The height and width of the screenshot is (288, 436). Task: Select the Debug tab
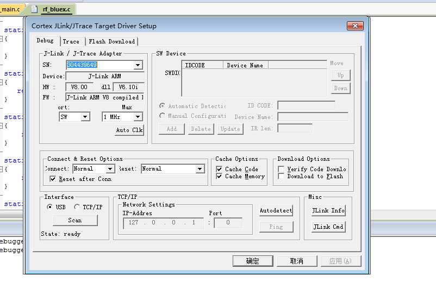click(45, 41)
